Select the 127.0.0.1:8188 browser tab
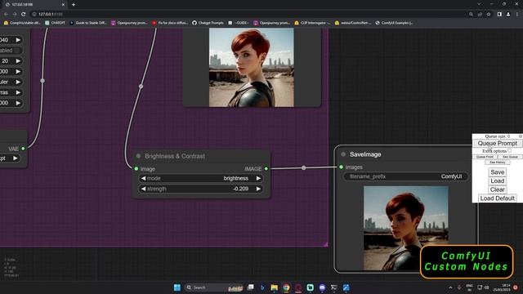This screenshot has width=523, height=294. (x=34, y=5)
